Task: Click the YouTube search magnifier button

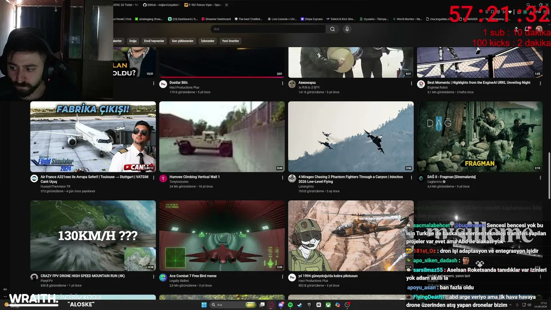Action: coord(332,29)
